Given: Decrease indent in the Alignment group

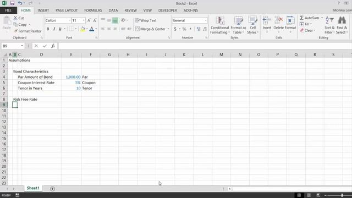Looking at the screenshot, I should (123, 29).
